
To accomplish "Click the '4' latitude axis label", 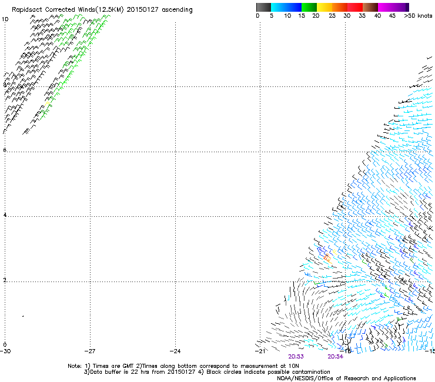I will (5, 215).
